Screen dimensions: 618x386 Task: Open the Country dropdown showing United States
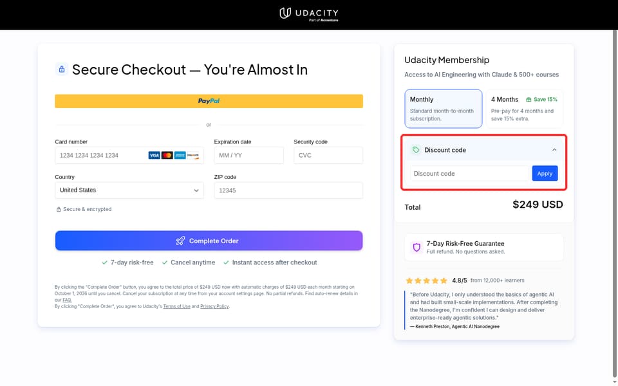[x=129, y=190]
